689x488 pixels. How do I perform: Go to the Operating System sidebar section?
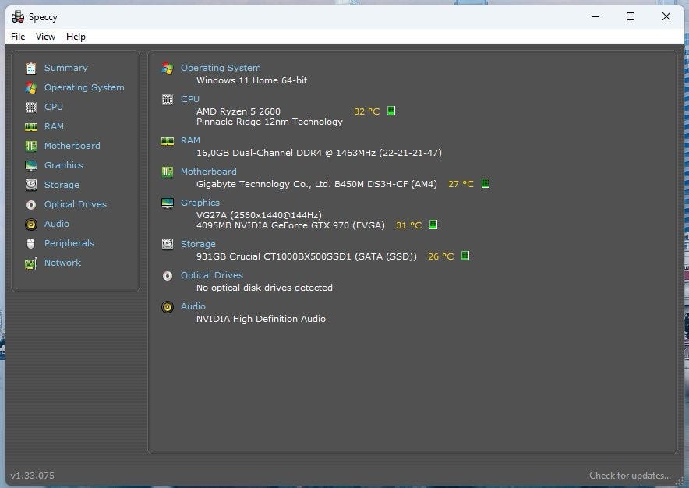[x=84, y=87]
